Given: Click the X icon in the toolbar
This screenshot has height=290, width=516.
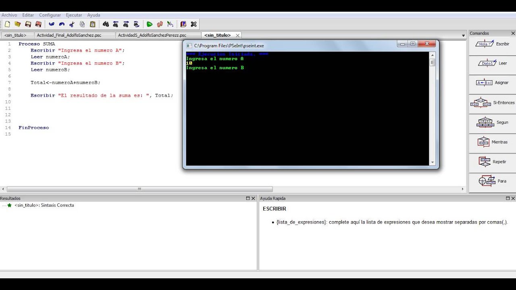Looking at the screenshot, I should click(x=194, y=24).
